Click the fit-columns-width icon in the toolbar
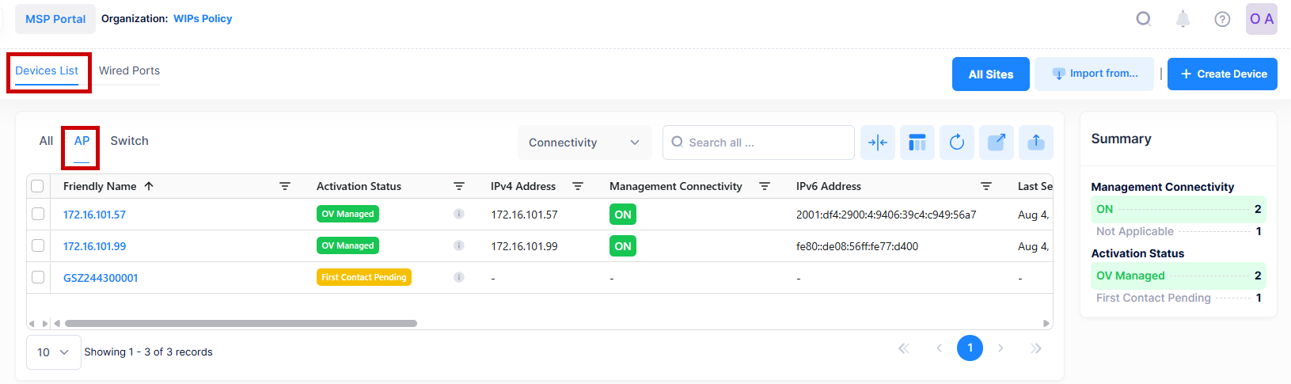 point(877,143)
